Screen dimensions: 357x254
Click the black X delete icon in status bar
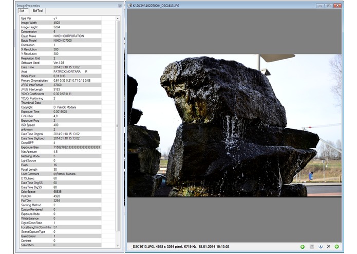[x=329, y=246]
